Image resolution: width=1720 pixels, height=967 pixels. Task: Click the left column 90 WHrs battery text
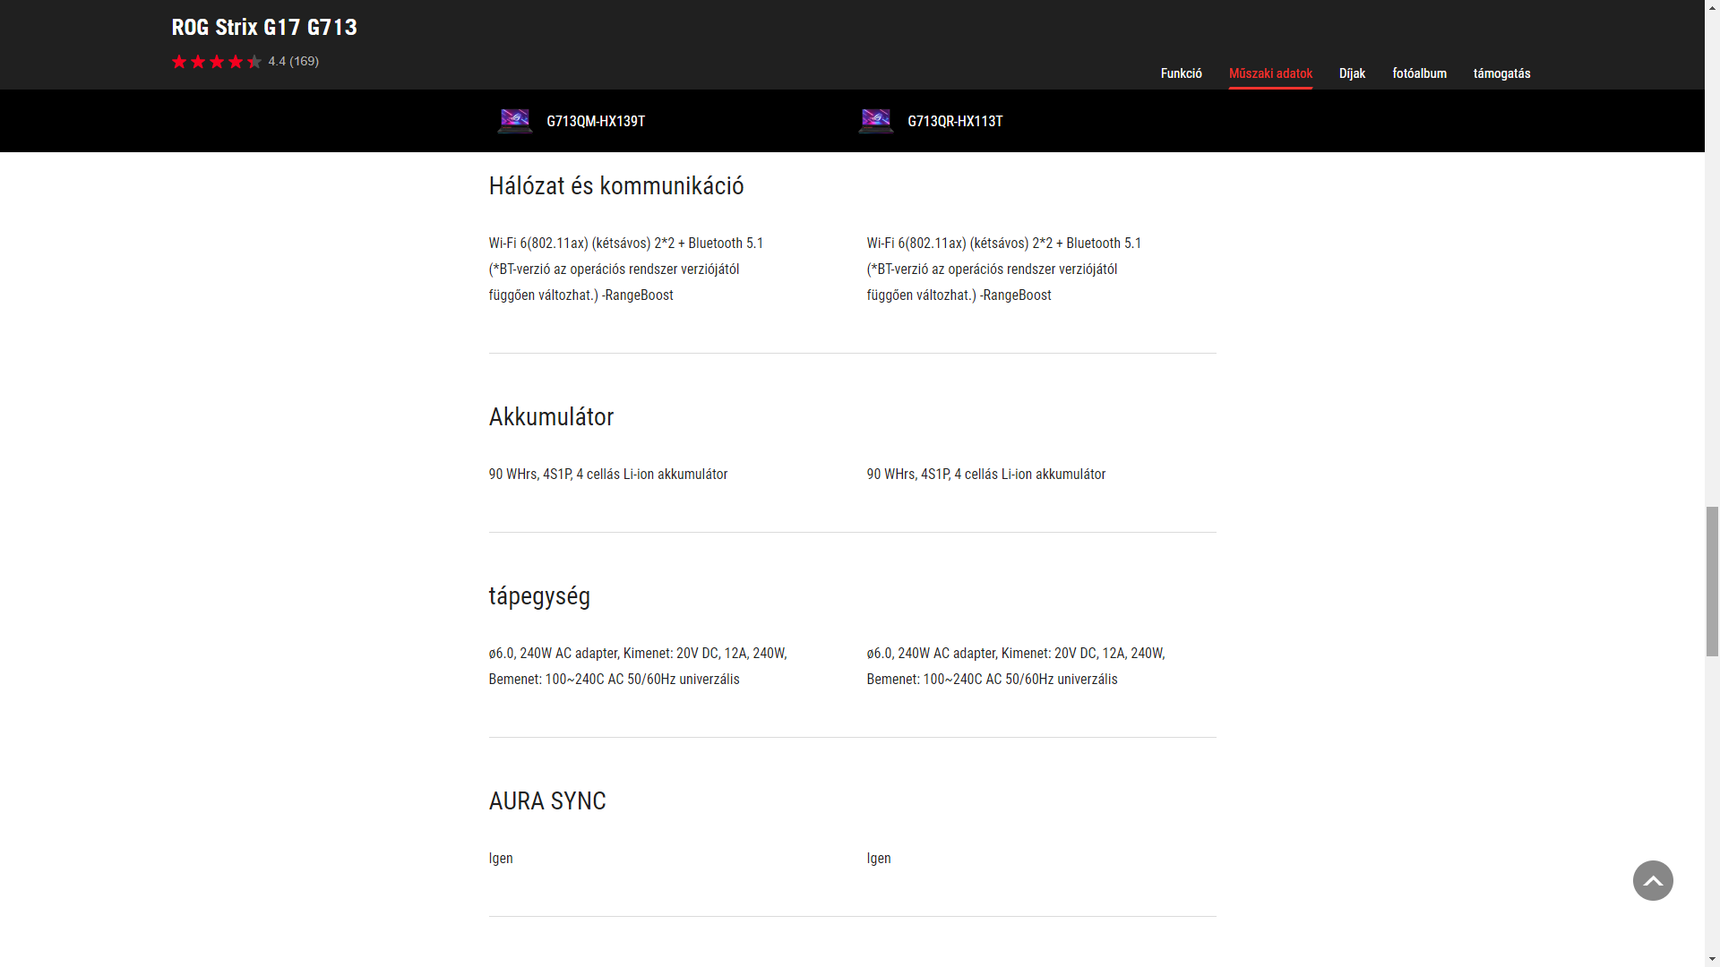tap(608, 474)
